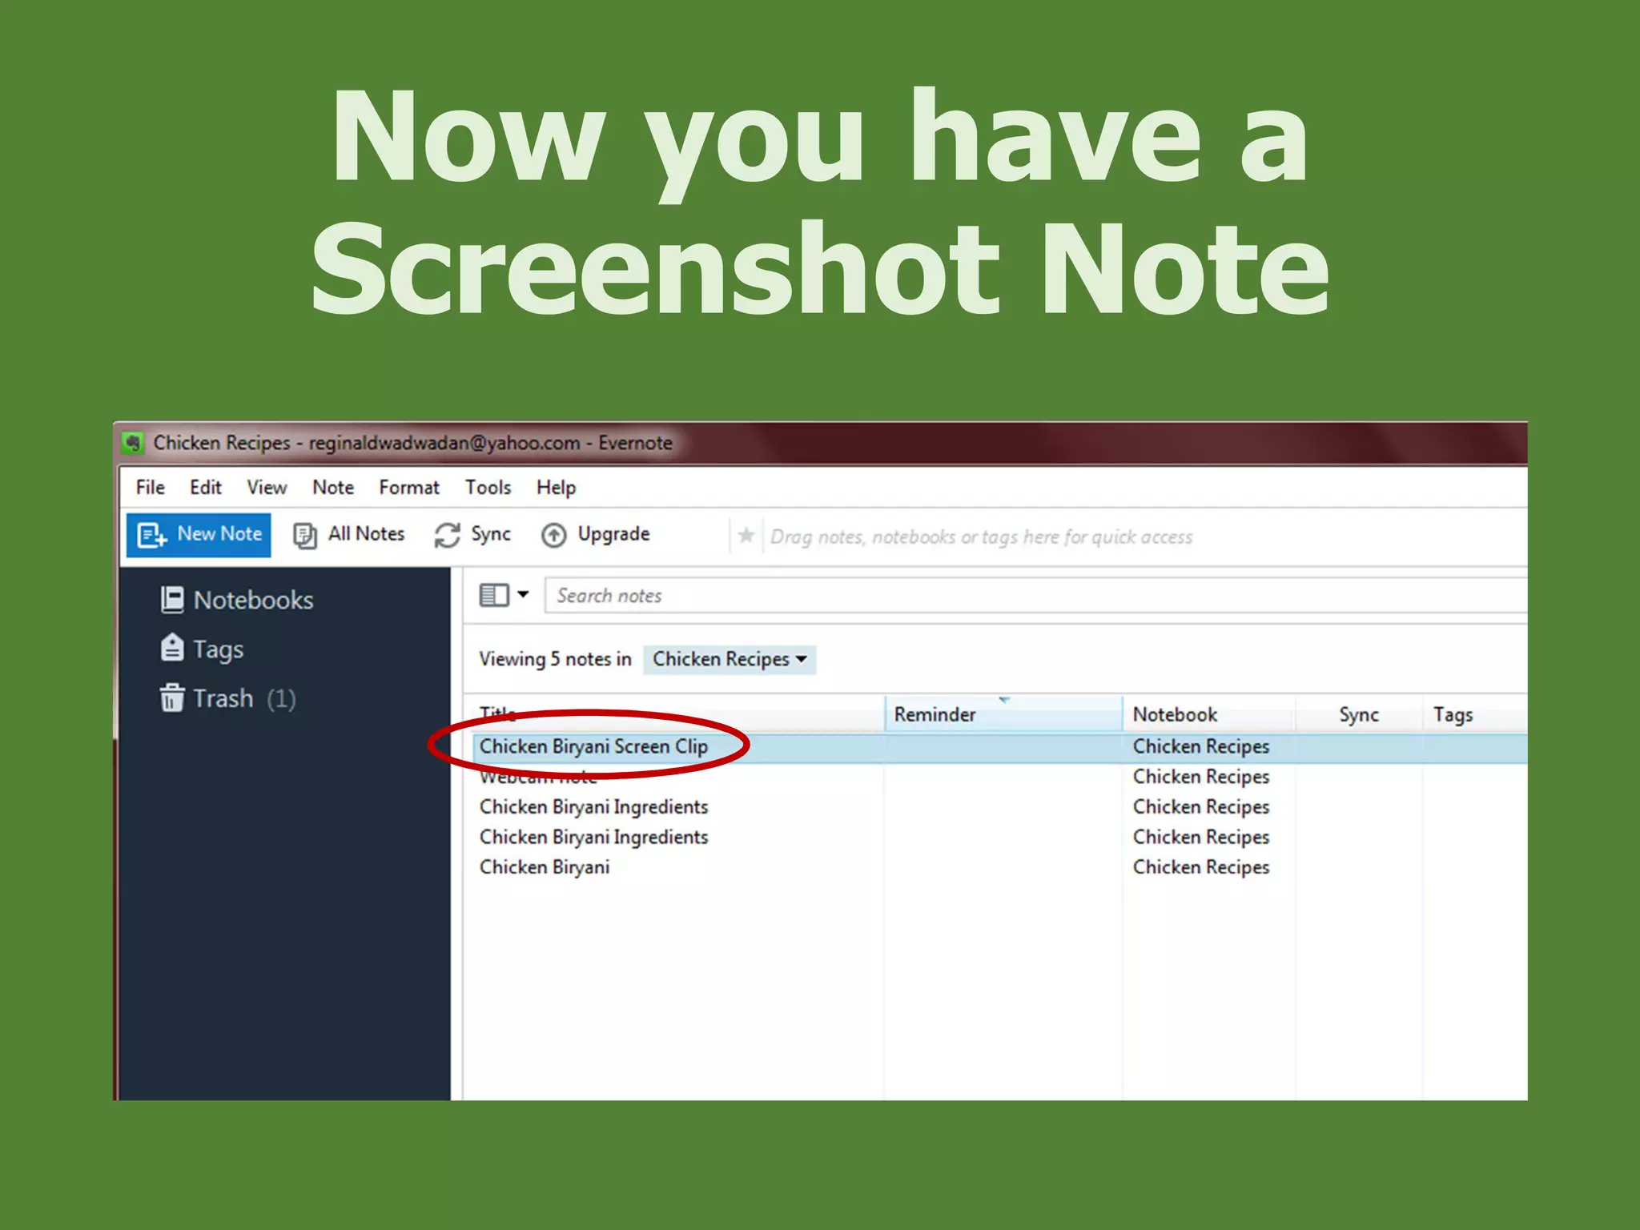Click the Sync circular arrows icon
This screenshot has height=1230, width=1640.
point(447,535)
